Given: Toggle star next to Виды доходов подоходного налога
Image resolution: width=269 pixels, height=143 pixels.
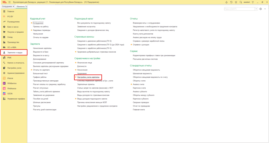Looking at the screenshot, I should click(76, 99).
